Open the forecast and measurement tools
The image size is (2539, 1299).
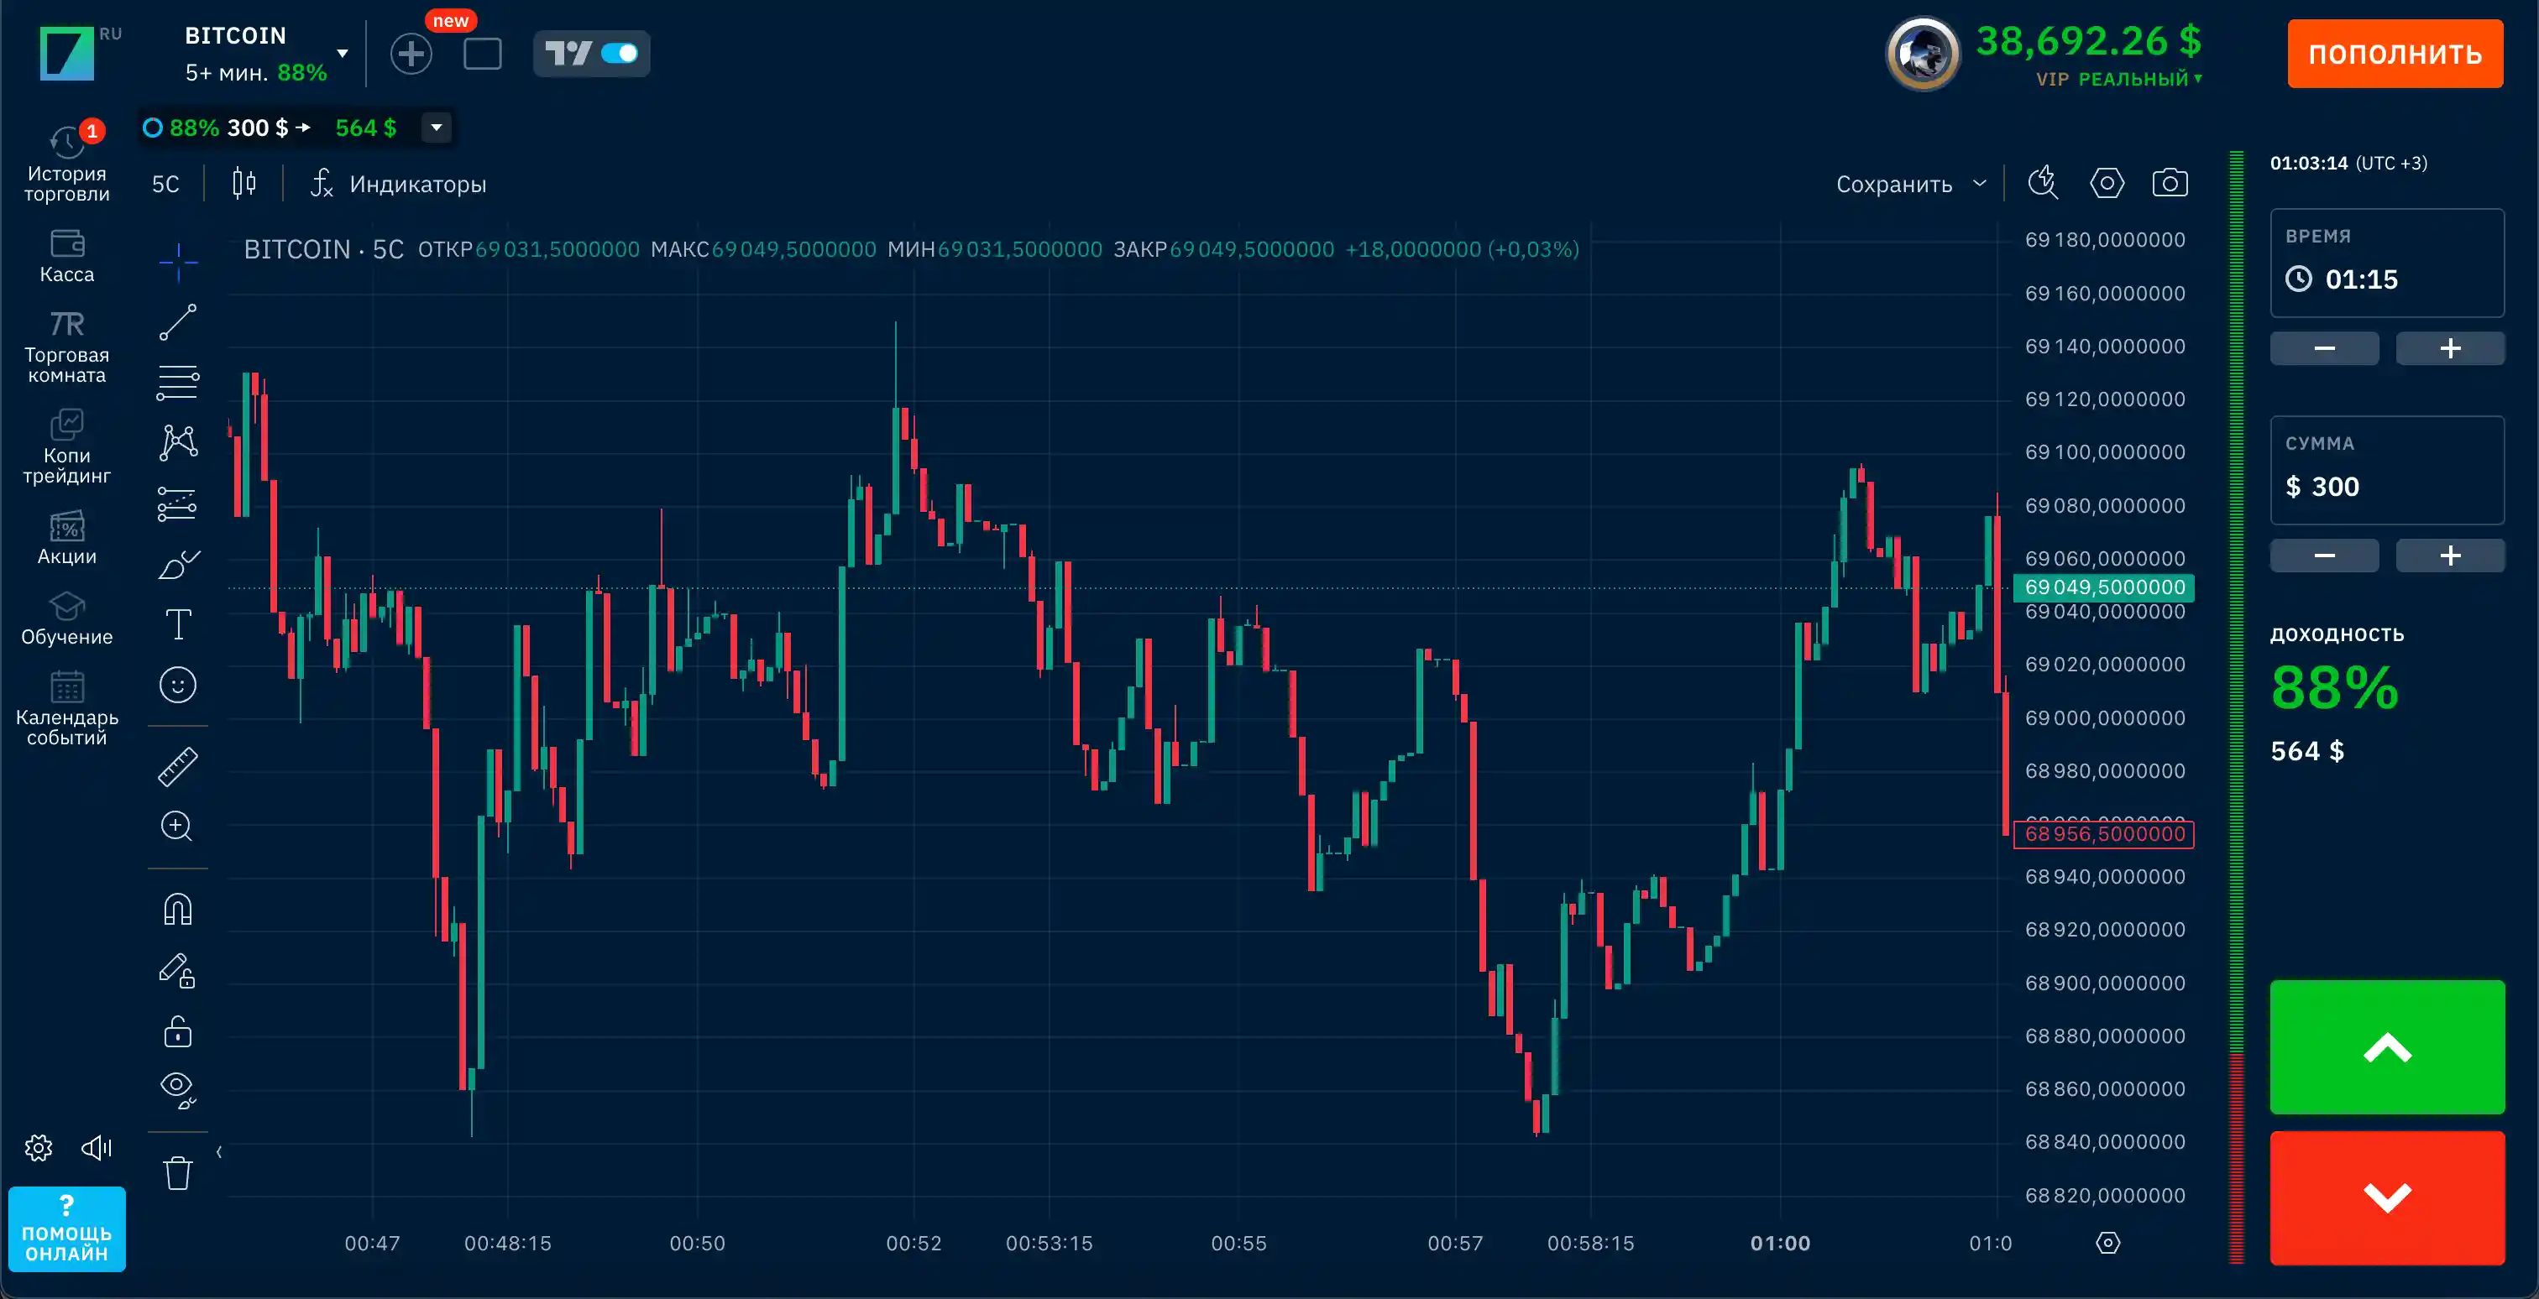pyautogui.click(x=178, y=504)
